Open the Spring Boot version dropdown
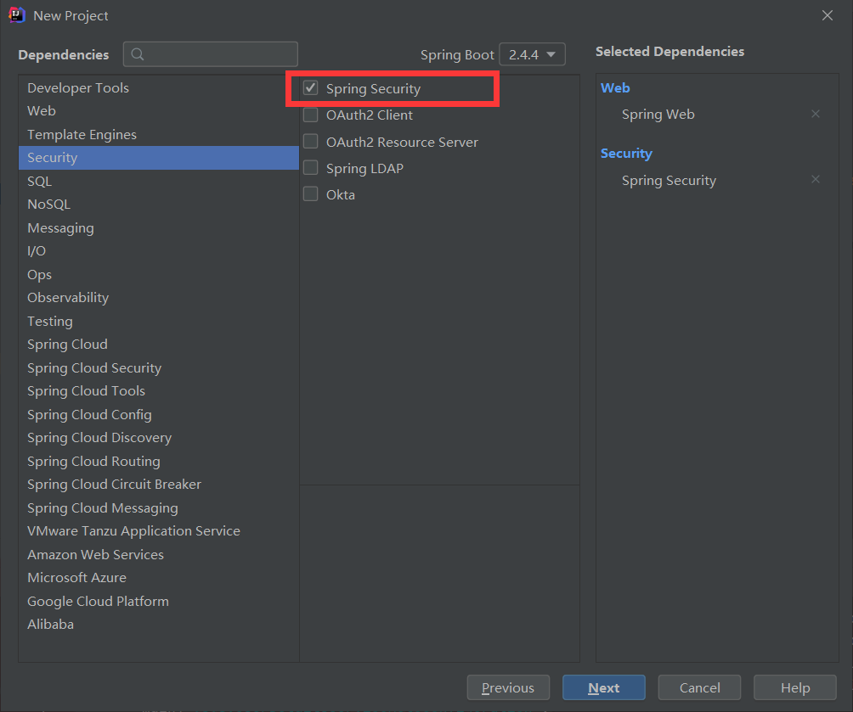 tap(532, 54)
